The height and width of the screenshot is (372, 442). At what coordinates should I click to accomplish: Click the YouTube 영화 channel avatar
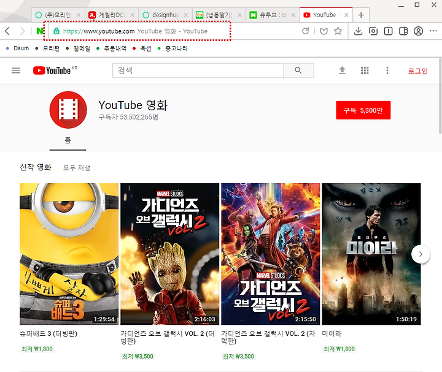coord(68,110)
